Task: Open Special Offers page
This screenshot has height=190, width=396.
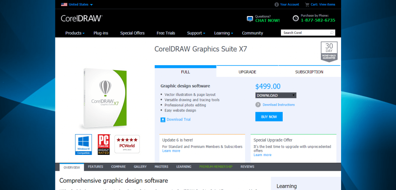Action: [132, 33]
